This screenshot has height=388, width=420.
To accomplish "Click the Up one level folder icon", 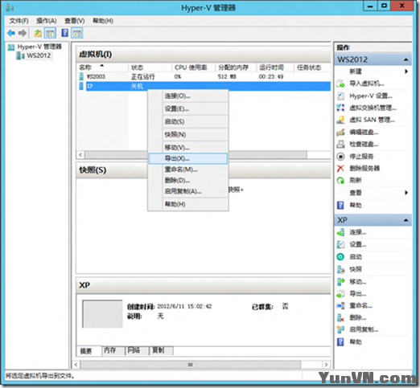I will [38, 33].
